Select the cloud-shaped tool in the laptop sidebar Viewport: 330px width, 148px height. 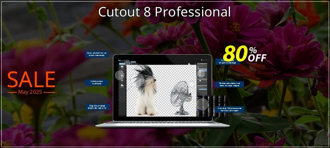point(122,85)
